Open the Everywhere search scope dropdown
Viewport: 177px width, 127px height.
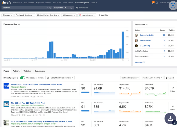click(x=60, y=8)
